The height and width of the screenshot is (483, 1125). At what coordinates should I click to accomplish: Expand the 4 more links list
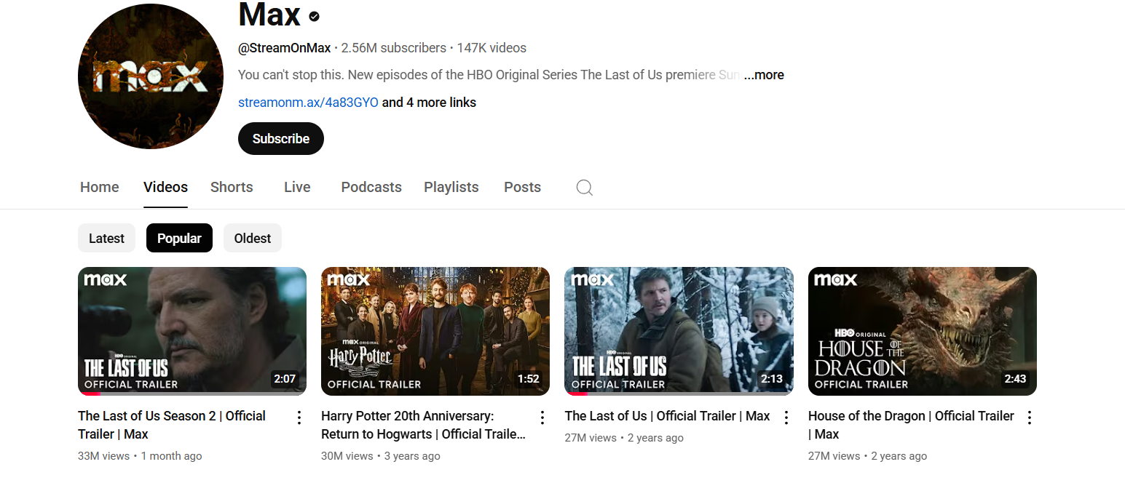click(428, 102)
